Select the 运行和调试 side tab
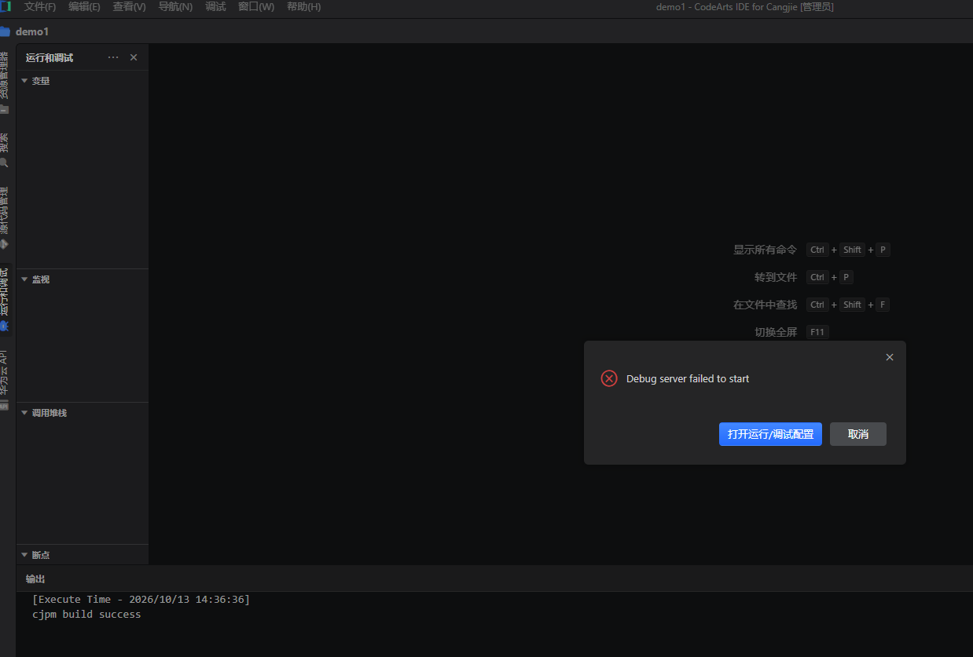The height and width of the screenshot is (657, 973). pyautogui.click(x=5, y=299)
